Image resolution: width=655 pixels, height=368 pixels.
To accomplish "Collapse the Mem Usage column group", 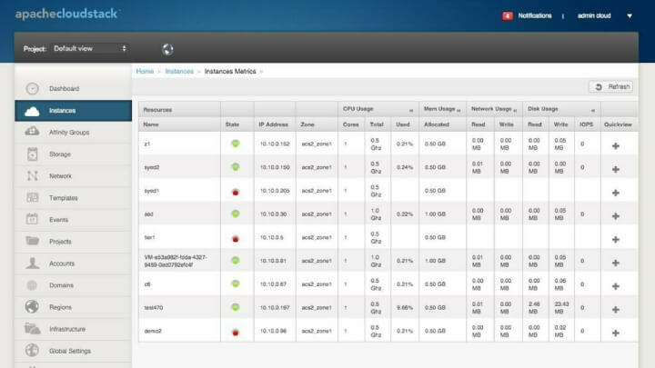I will (x=458, y=111).
